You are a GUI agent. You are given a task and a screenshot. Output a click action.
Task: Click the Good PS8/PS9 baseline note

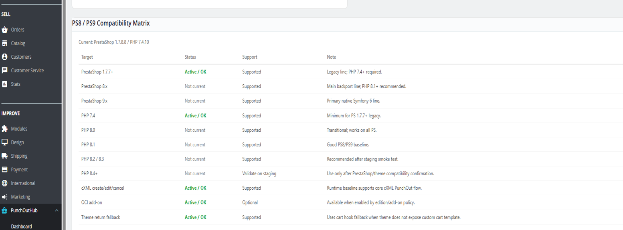348,145
